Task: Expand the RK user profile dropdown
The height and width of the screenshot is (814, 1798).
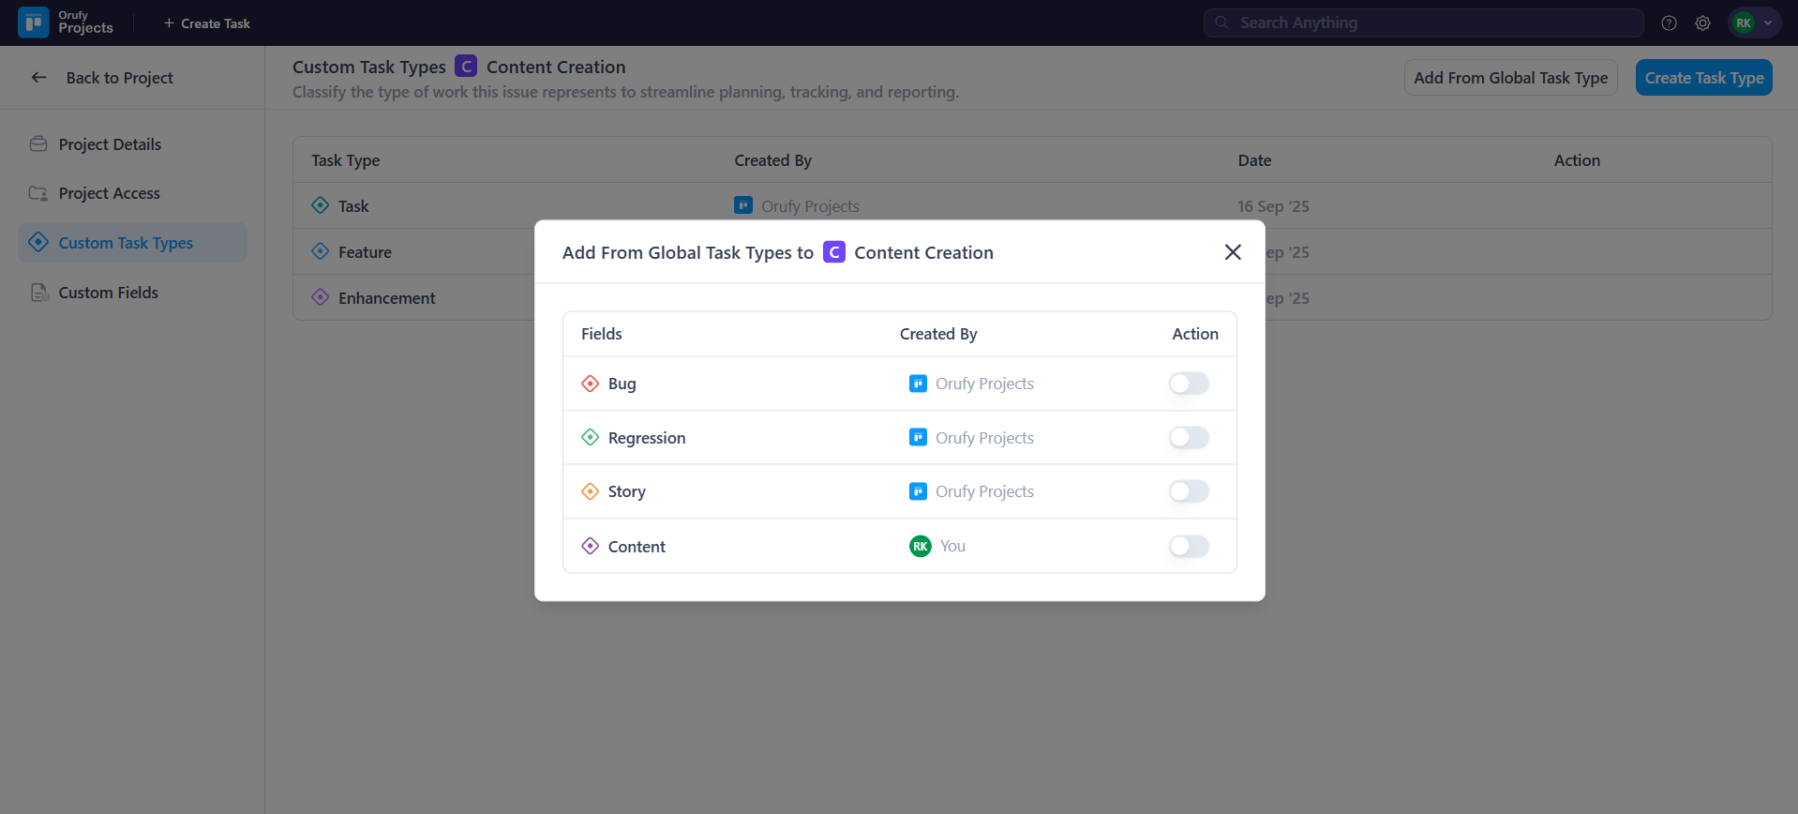Action: (1754, 23)
